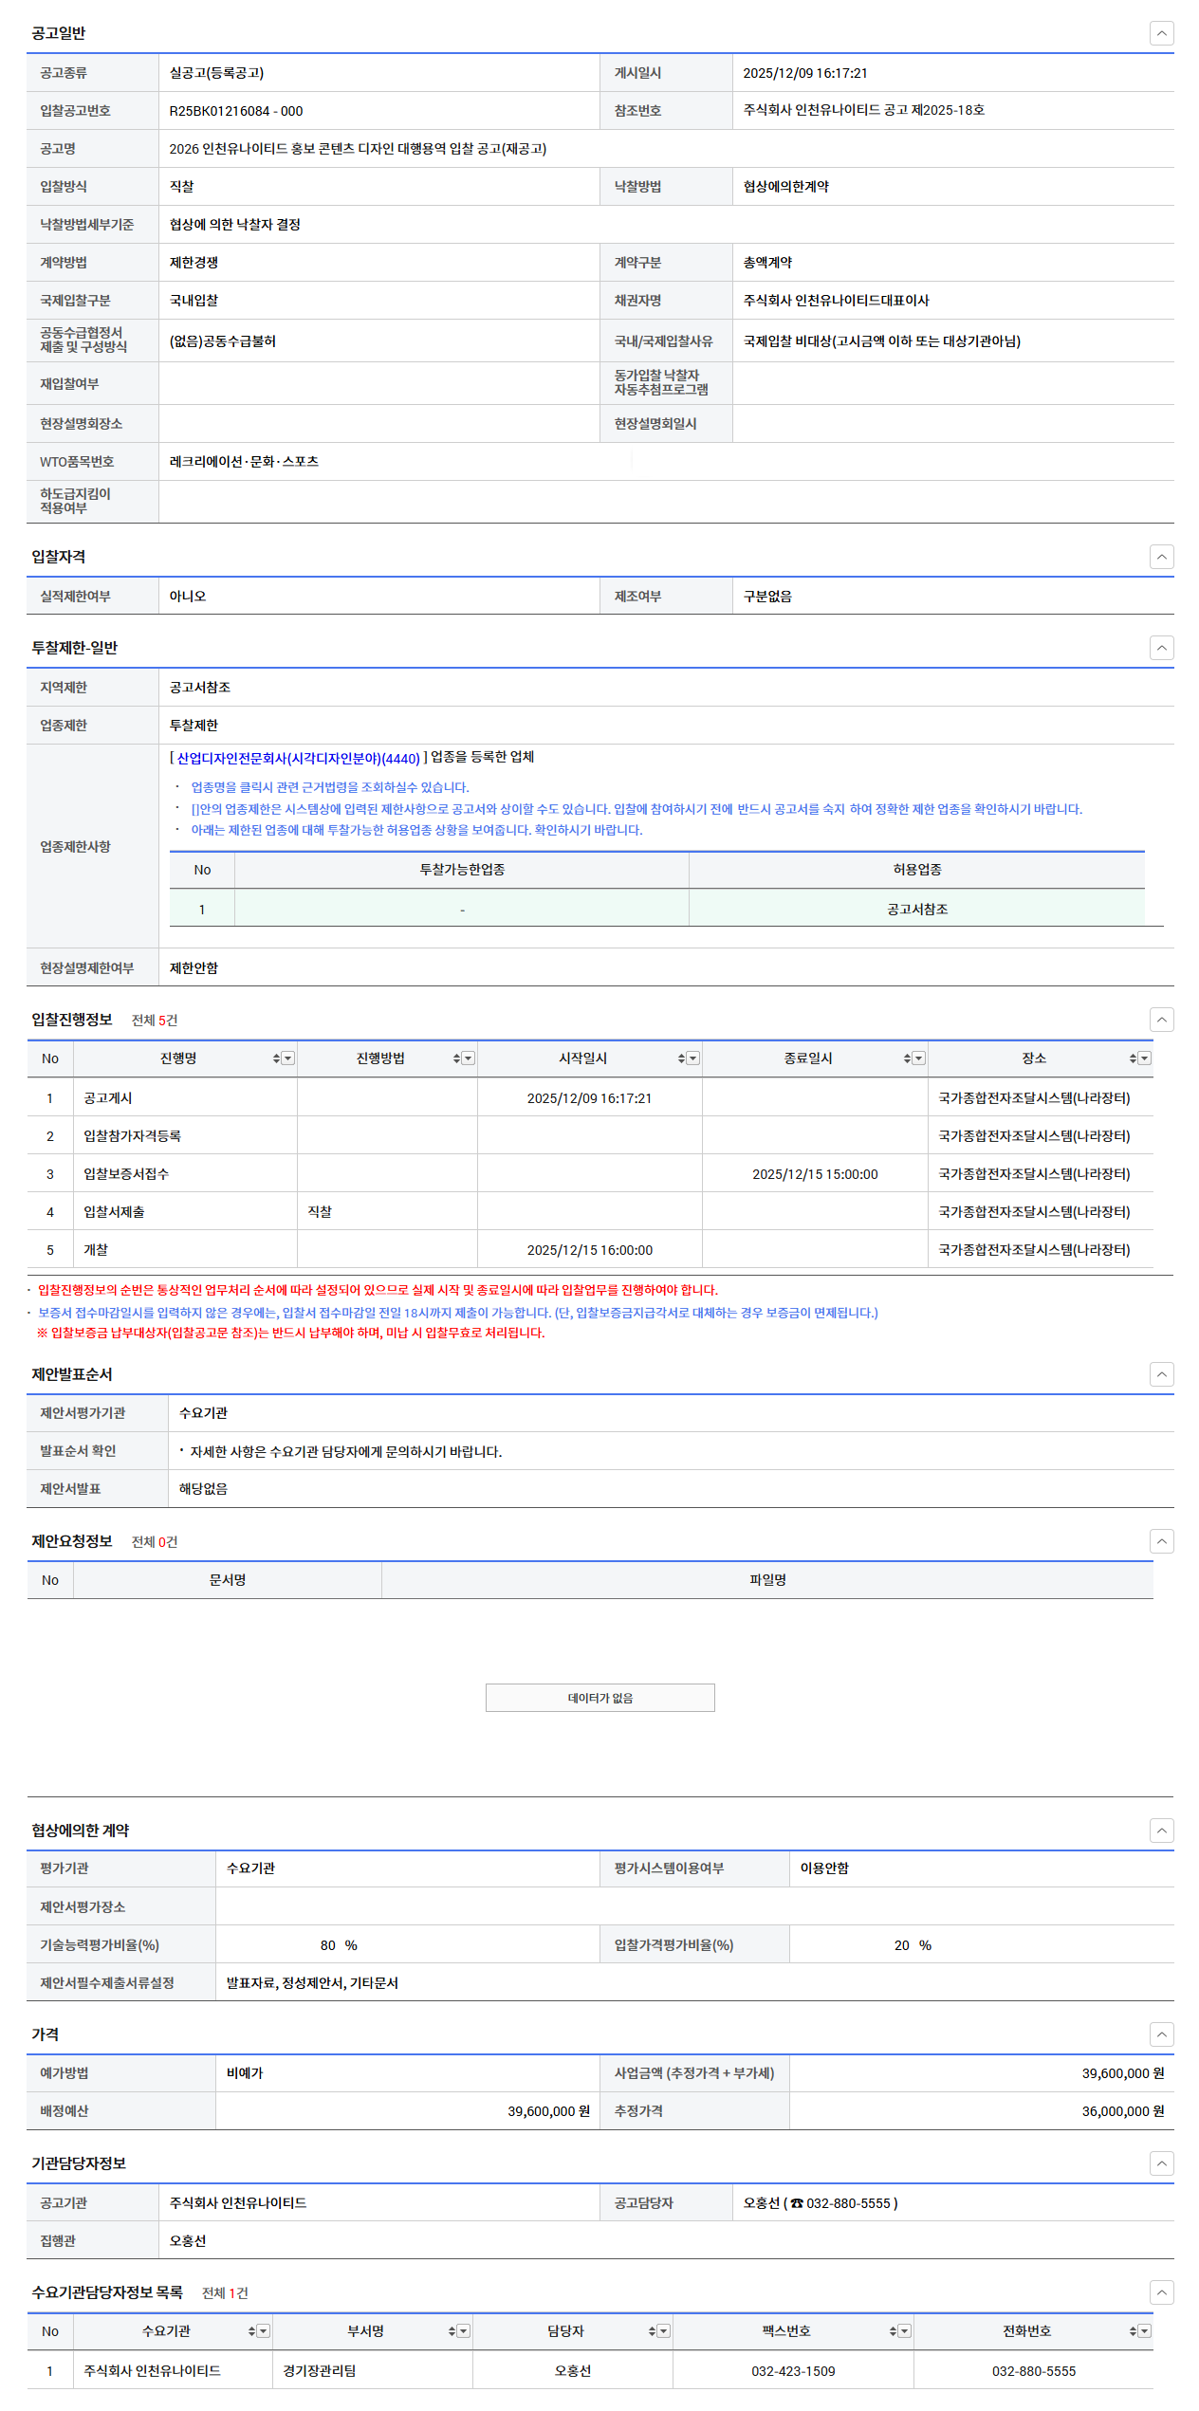Sort contact list by 전화번호 column
This screenshot has height=2411, width=1199.
coord(1133,2331)
